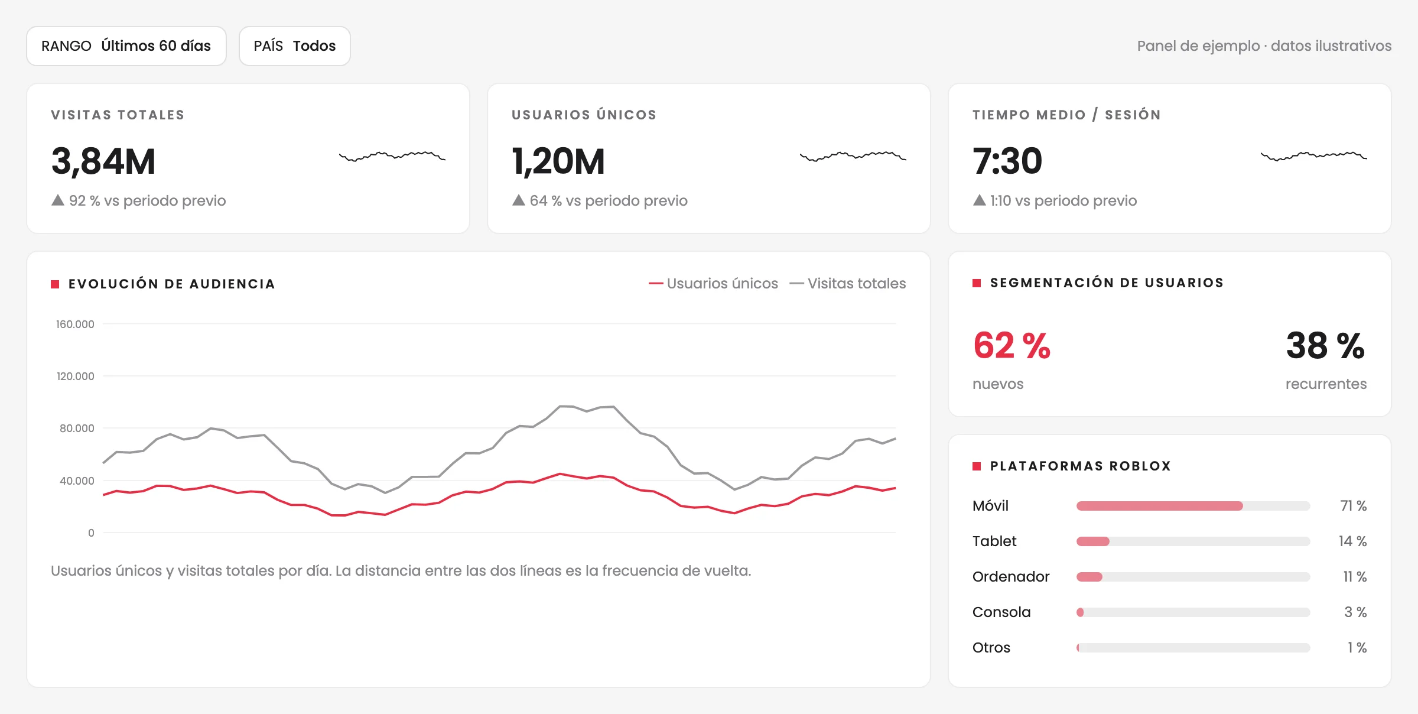Click the 14 % value for Tablet

coord(1353,541)
